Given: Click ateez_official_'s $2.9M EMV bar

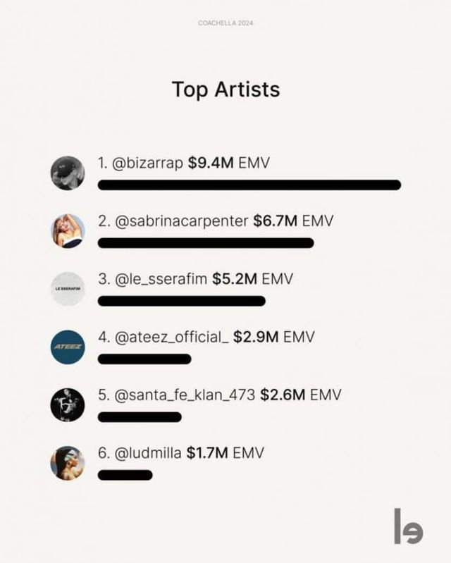Looking at the screenshot, I should pos(144,359).
